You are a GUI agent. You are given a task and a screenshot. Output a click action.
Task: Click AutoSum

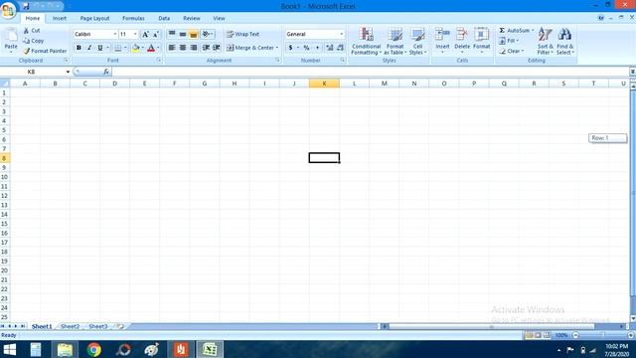pos(515,31)
